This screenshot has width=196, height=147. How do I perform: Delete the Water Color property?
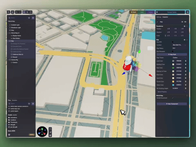click(x=185, y=85)
